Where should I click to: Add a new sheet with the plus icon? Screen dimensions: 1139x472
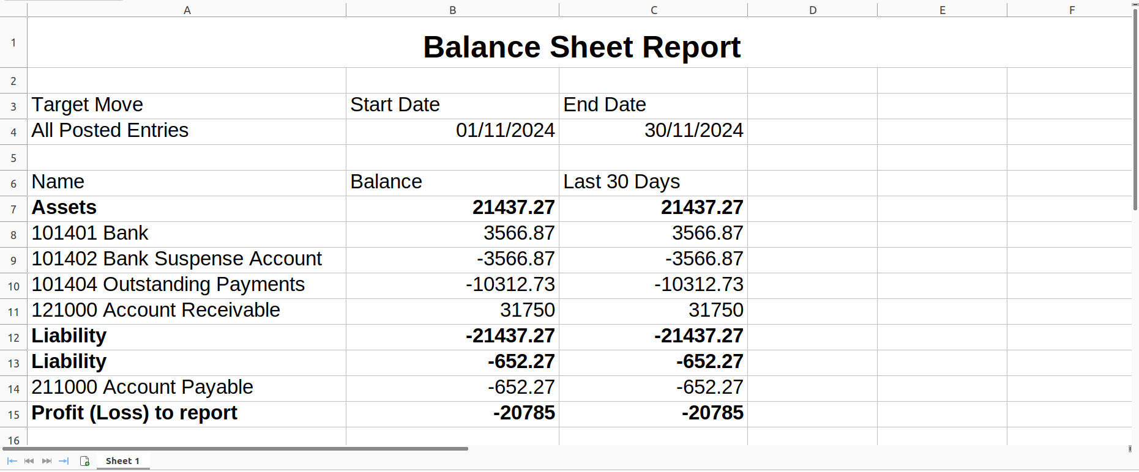(85, 461)
